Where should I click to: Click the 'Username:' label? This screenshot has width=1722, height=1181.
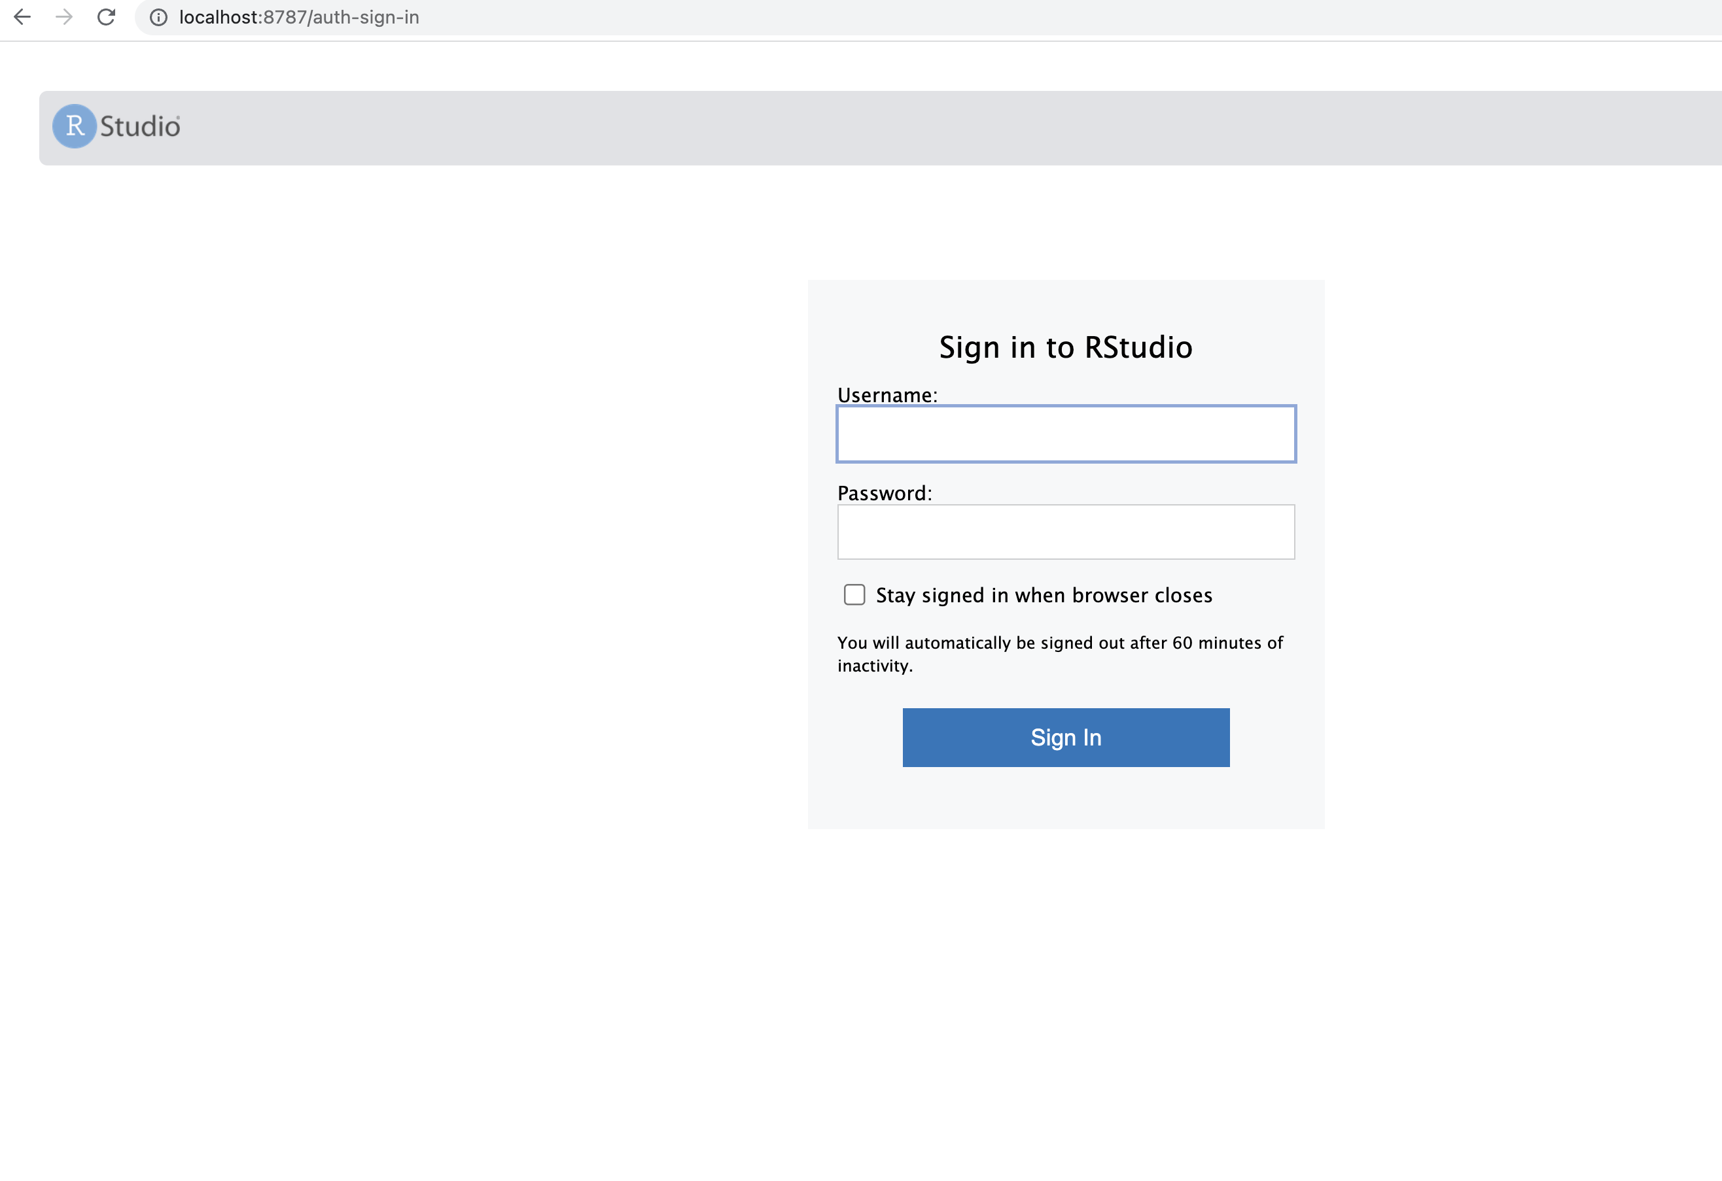coord(887,396)
